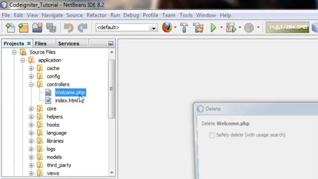Click the Undo arrow icon
The image size is (318, 179).
click(x=69, y=28)
